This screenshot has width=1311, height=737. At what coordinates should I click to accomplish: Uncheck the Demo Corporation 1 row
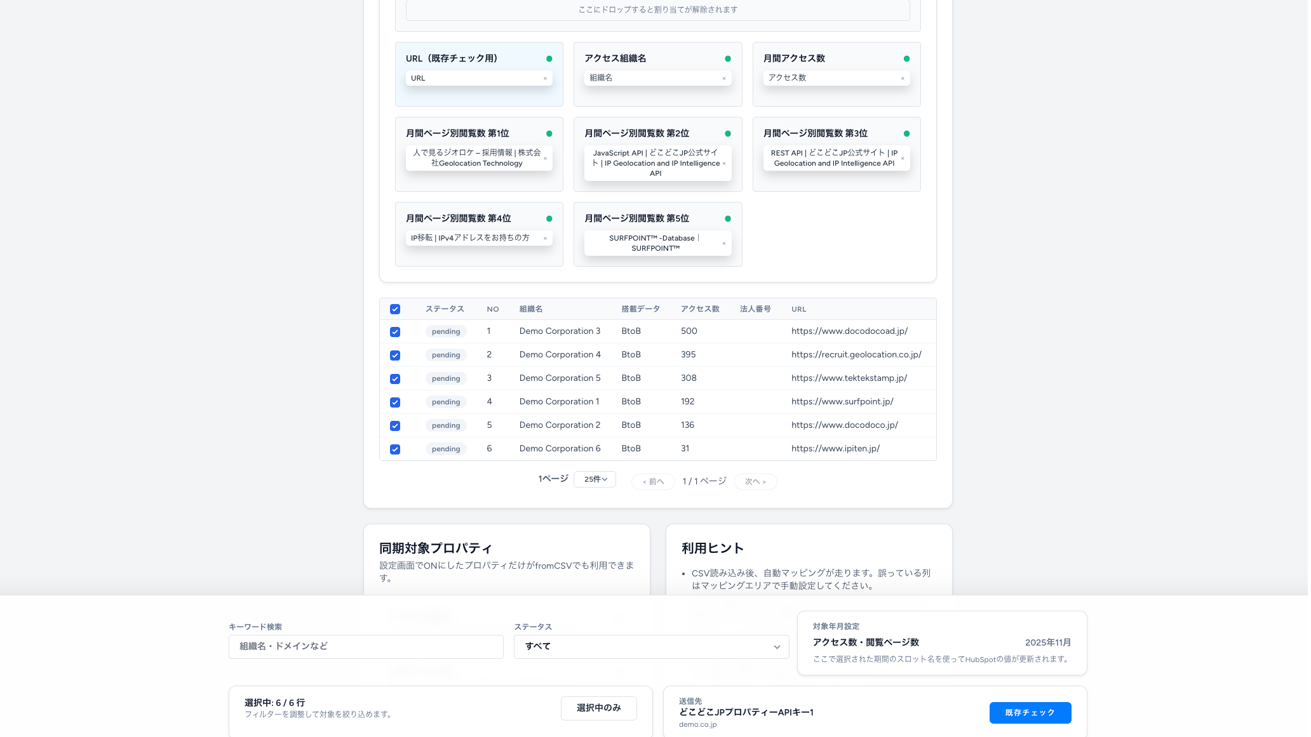pos(395,402)
